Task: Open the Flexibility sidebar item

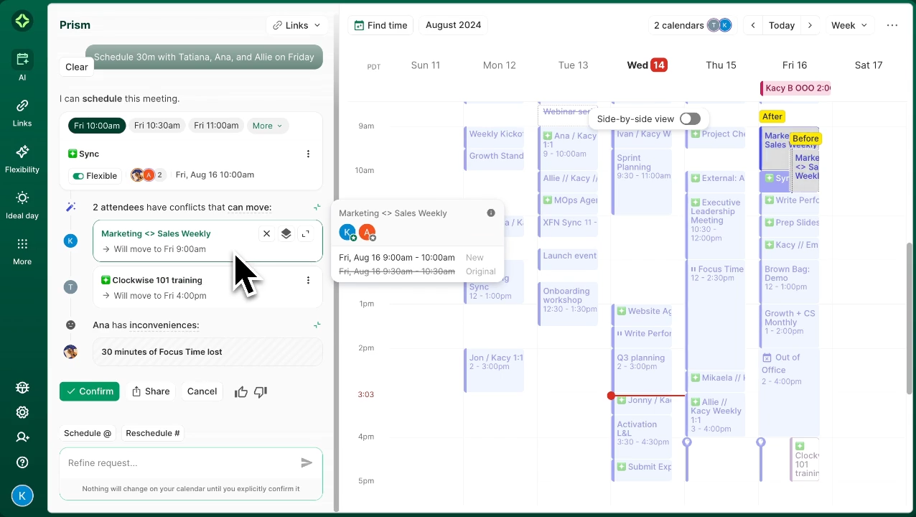Action: [22, 158]
